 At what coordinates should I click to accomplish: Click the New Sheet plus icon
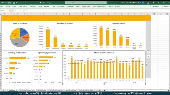click(x=99, y=90)
